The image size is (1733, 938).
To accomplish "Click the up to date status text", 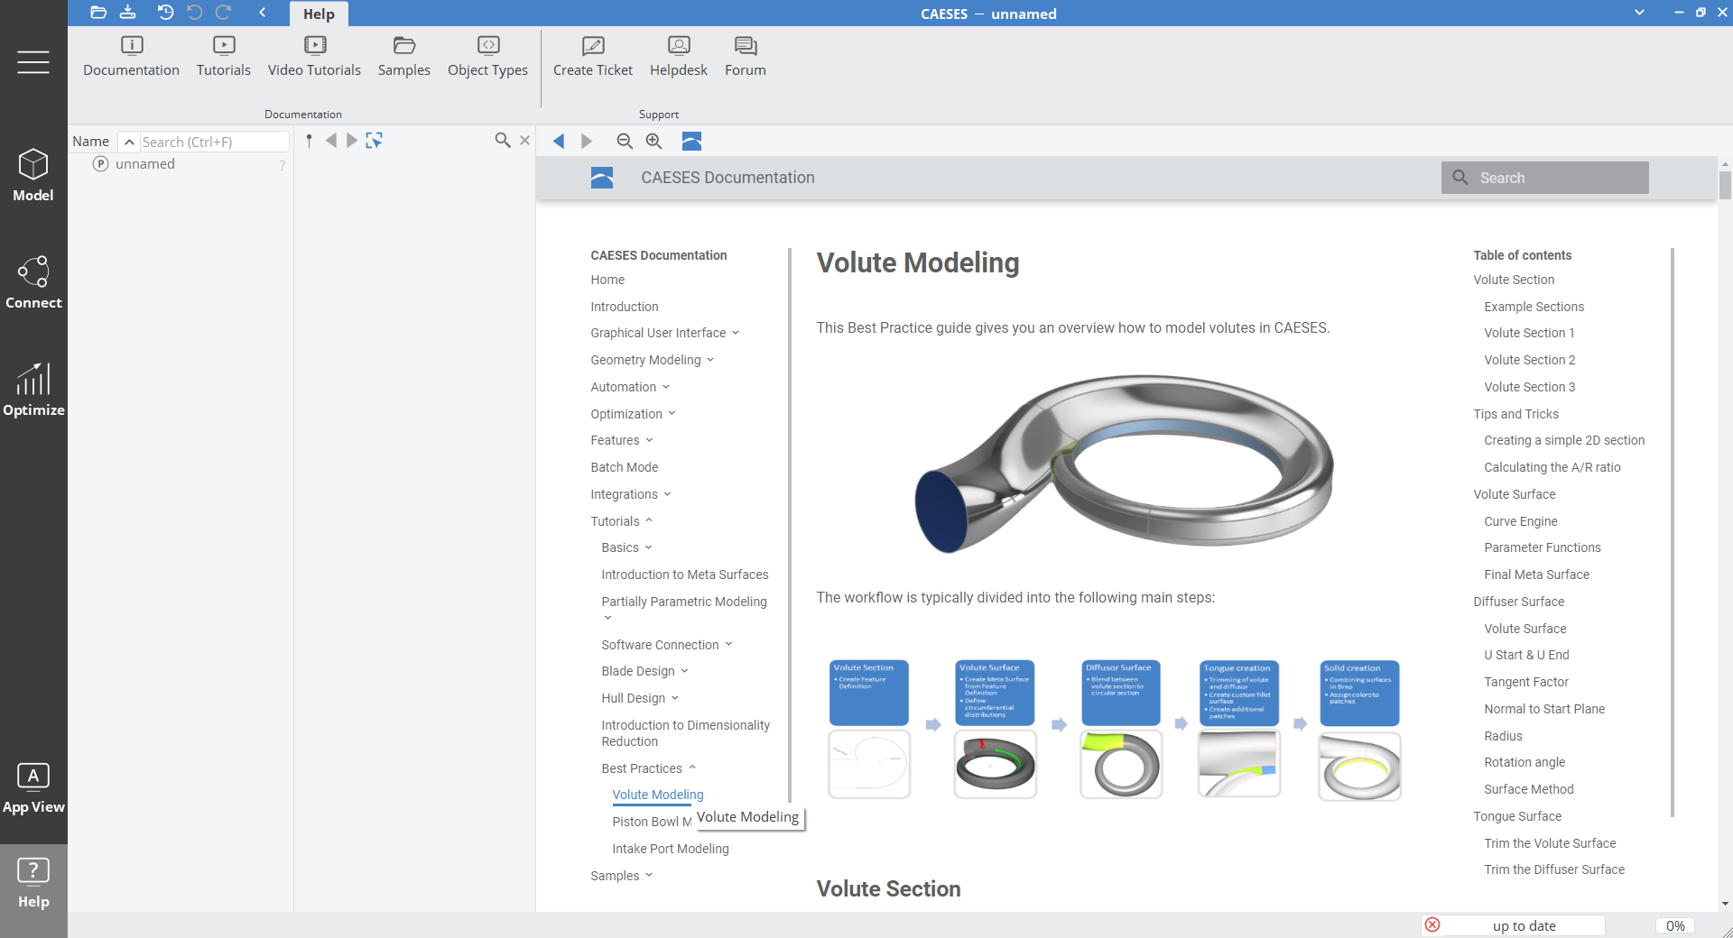I will coord(1524,925).
